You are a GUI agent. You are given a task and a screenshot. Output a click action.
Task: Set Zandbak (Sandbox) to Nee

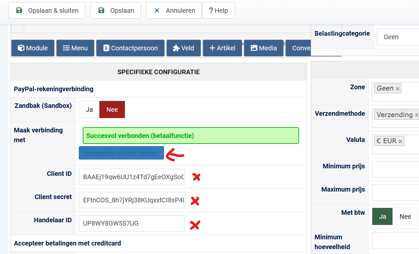(112, 110)
